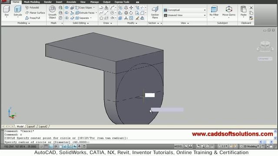Image resolution: width=278 pixels, height=156 pixels.
Task: Open the Manage ribbon tab
Action: [x=94, y=2]
